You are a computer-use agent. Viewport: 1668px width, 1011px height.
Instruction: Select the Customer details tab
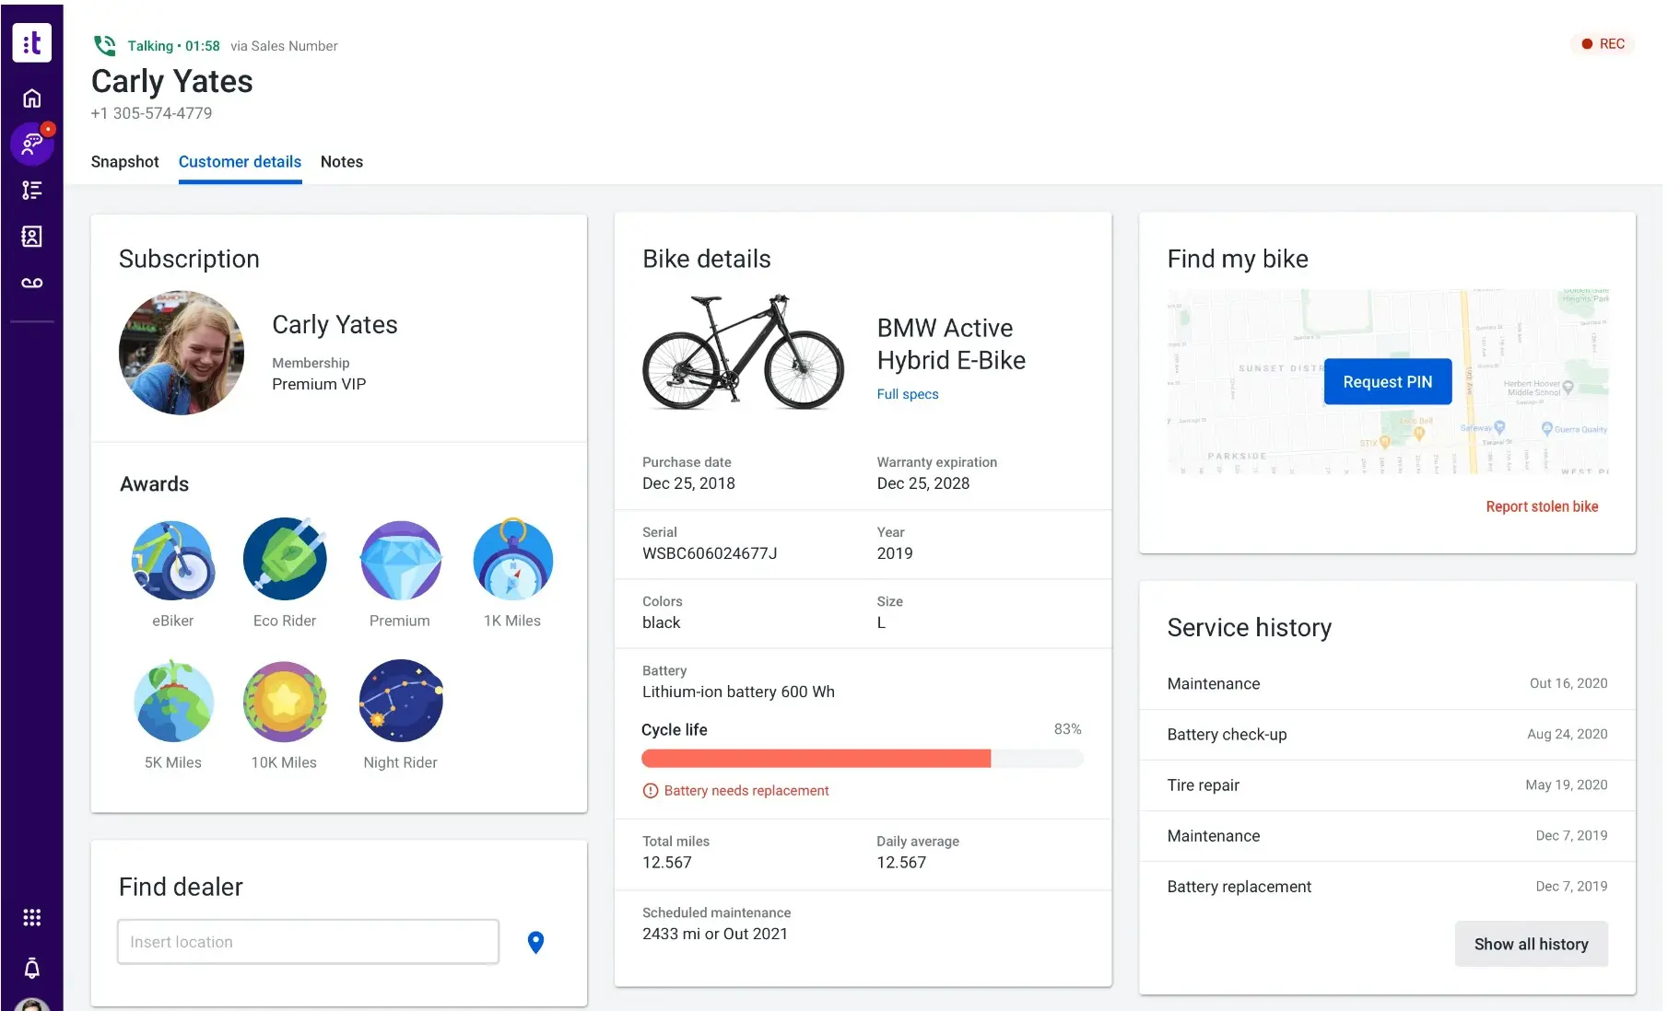[240, 161]
